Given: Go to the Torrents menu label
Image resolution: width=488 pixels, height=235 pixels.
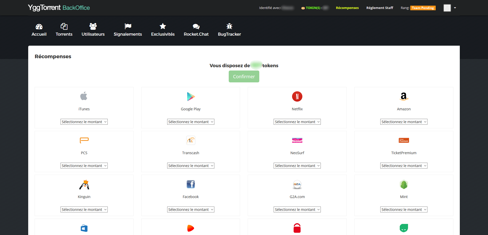Looking at the screenshot, I should [x=64, y=34].
